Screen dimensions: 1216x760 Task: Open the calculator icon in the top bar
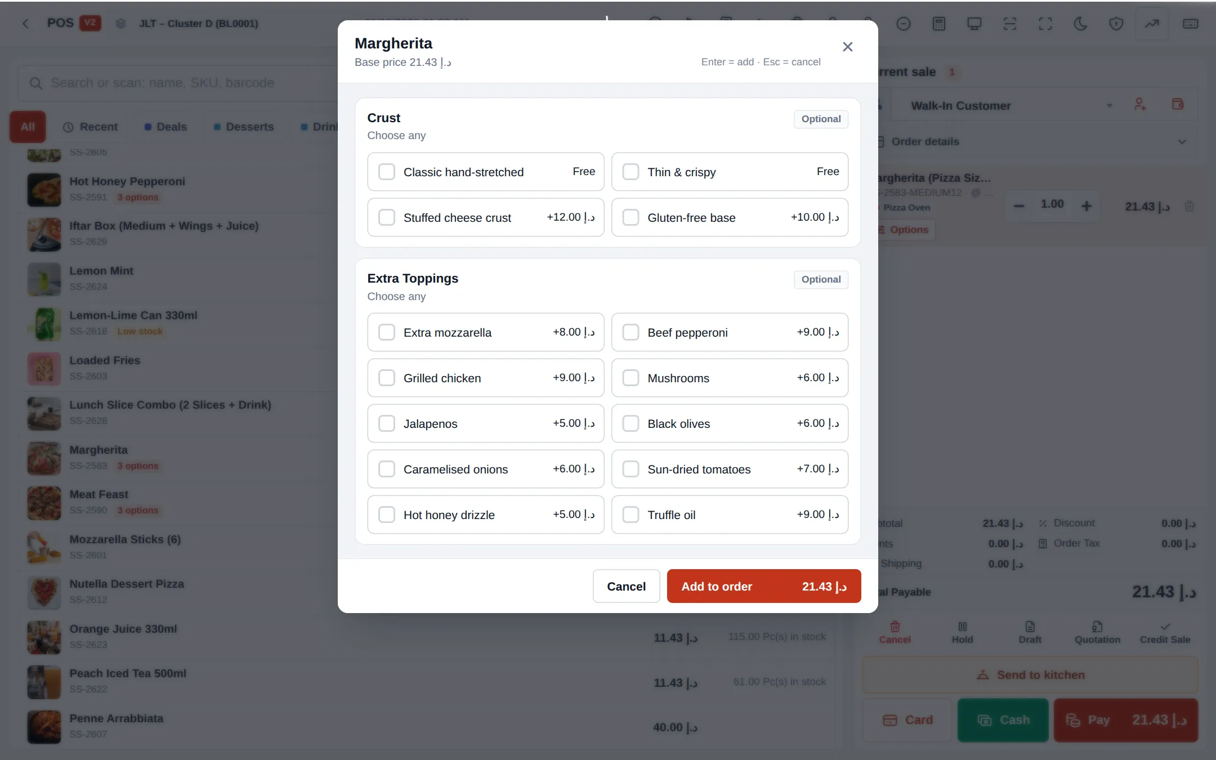938,24
